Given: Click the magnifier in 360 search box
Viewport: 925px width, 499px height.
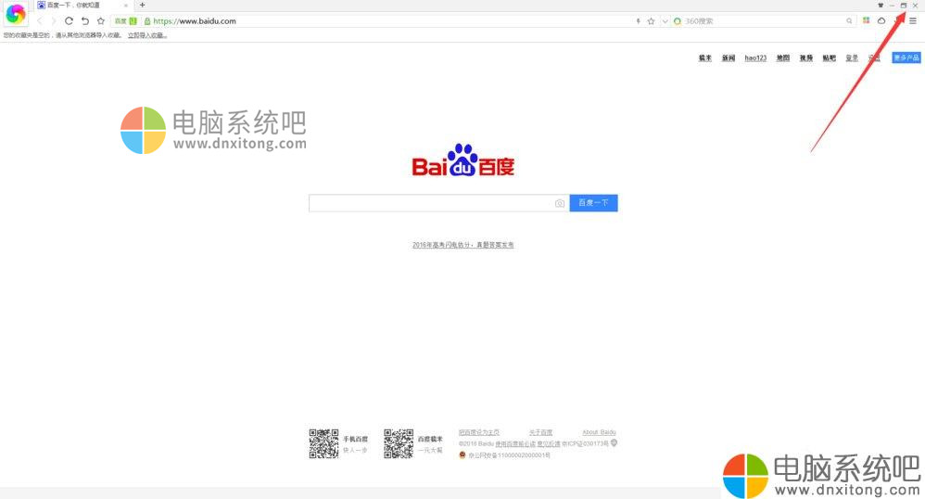Looking at the screenshot, I should coord(849,21).
